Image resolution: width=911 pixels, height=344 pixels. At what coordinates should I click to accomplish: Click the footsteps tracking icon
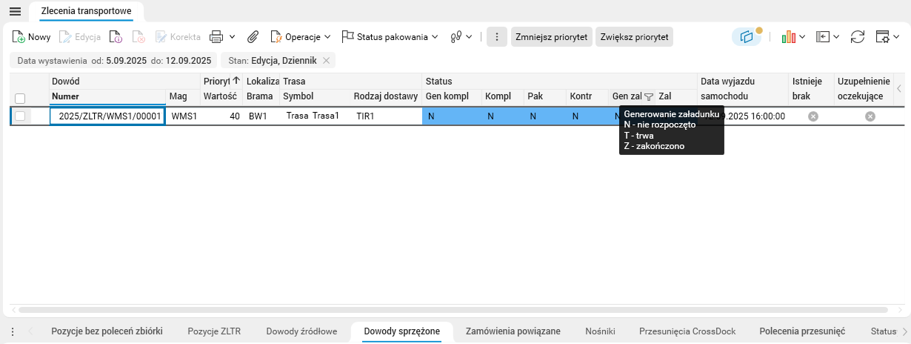[x=455, y=36]
